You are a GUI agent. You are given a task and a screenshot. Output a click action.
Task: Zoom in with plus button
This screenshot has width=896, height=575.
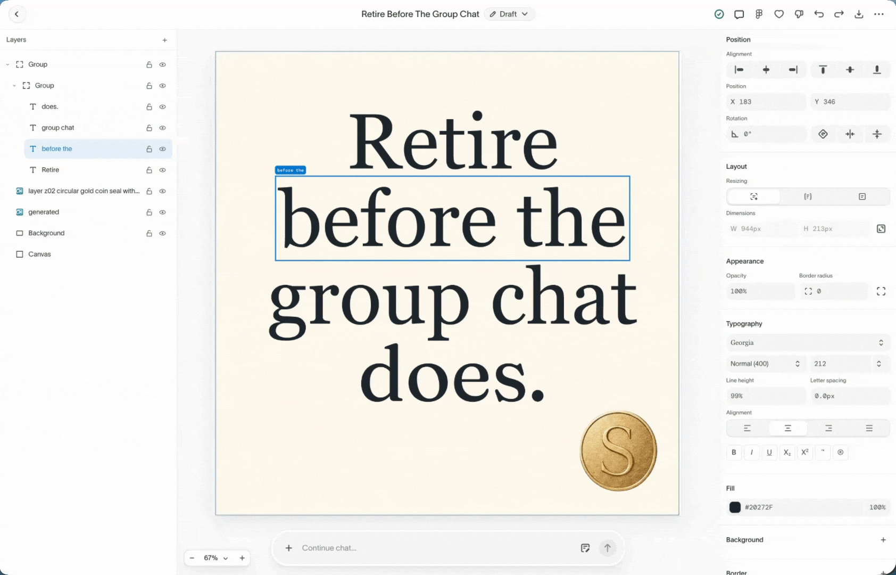tap(242, 558)
